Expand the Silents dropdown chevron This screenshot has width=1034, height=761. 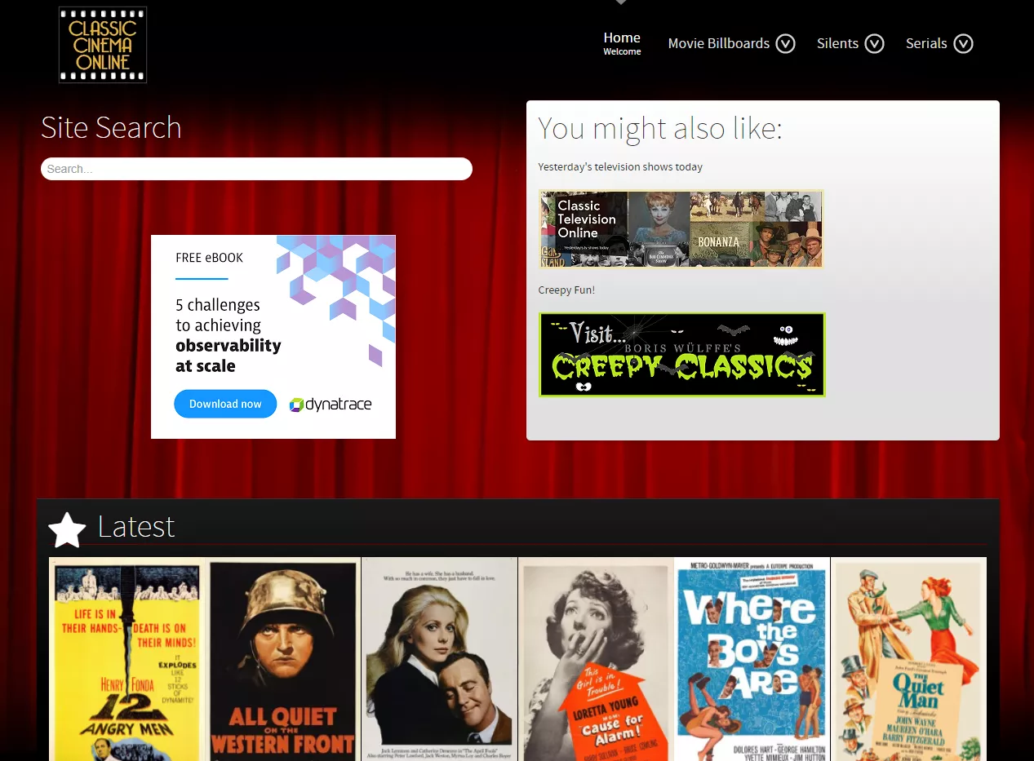[874, 43]
